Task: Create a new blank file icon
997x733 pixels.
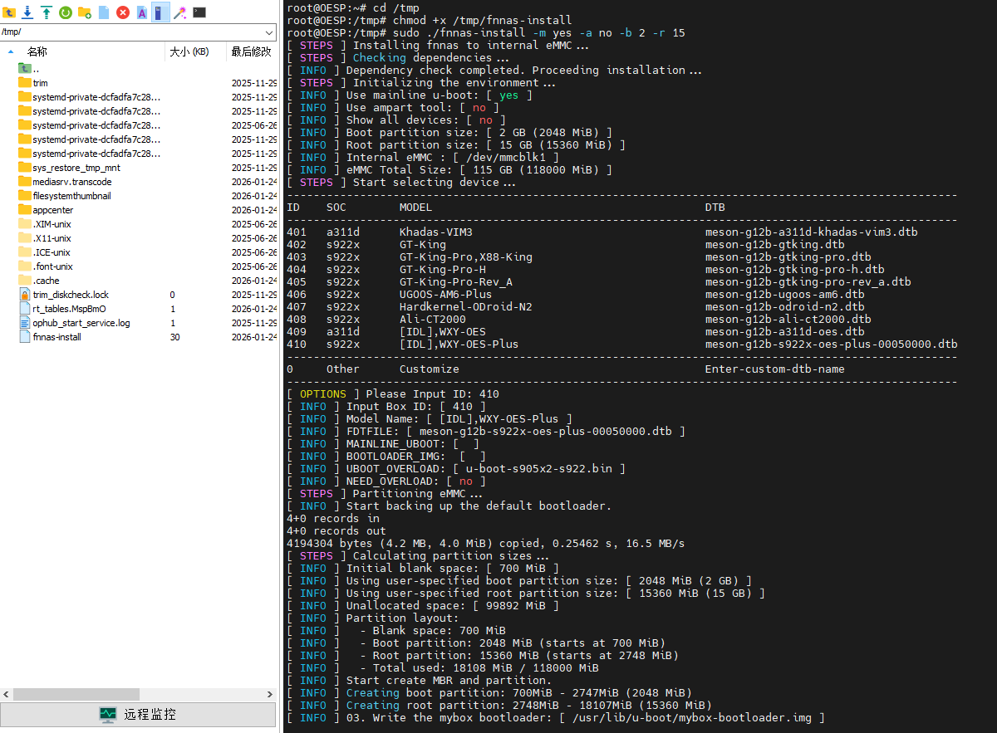Action: [104, 12]
